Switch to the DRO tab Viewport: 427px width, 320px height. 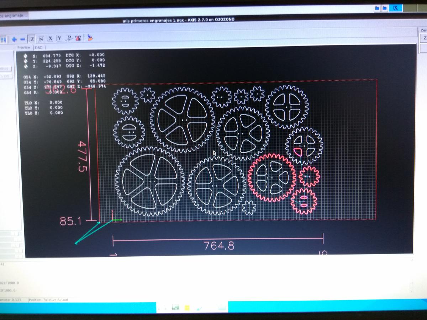click(38, 47)
